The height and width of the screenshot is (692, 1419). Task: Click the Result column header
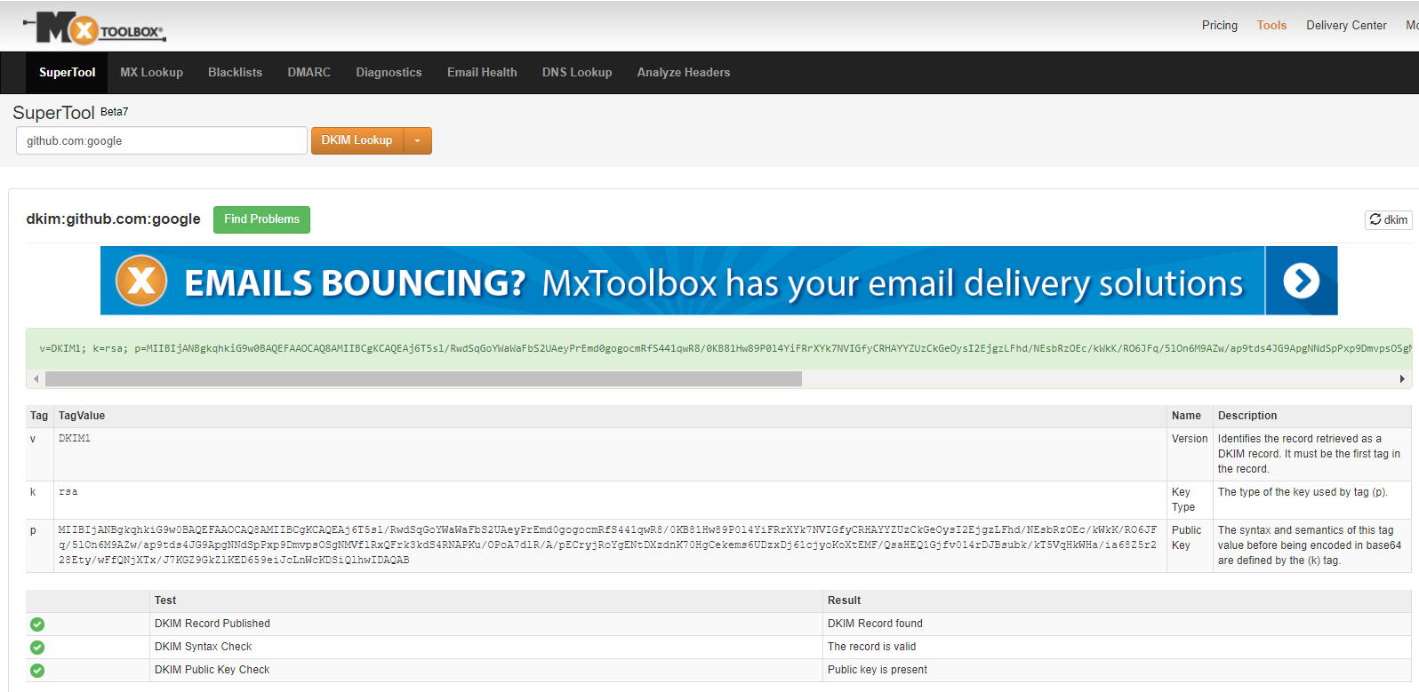(x=844, y=601)
